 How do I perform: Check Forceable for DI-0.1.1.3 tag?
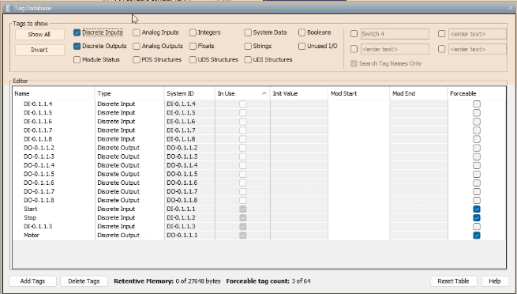pos(477,226)
